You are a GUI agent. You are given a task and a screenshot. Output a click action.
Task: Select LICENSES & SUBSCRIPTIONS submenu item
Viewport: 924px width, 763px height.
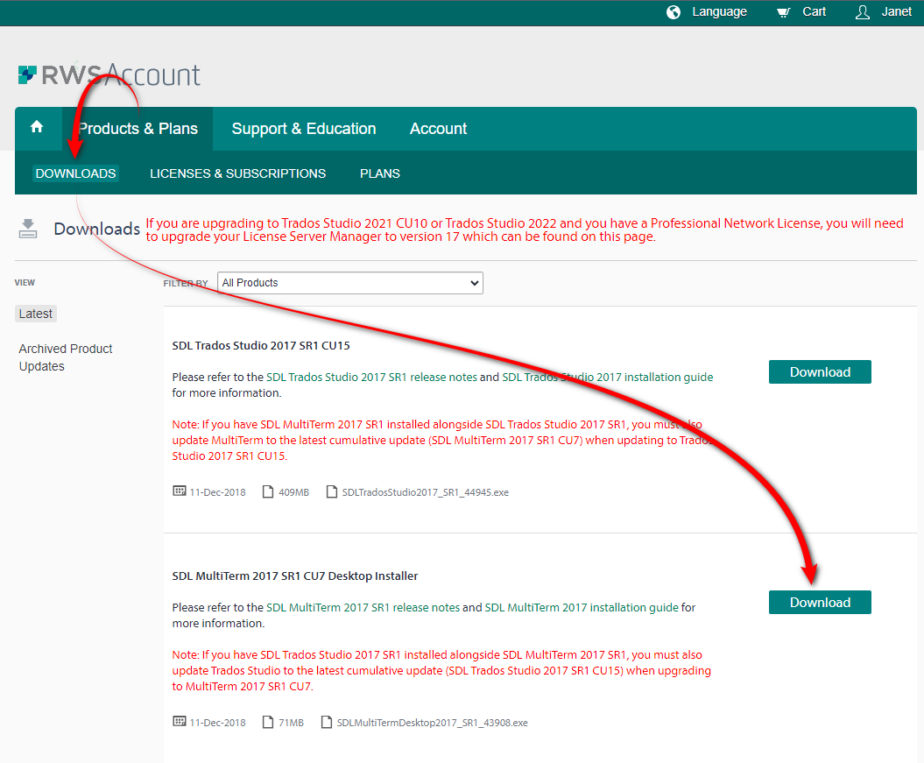(237, 173)
